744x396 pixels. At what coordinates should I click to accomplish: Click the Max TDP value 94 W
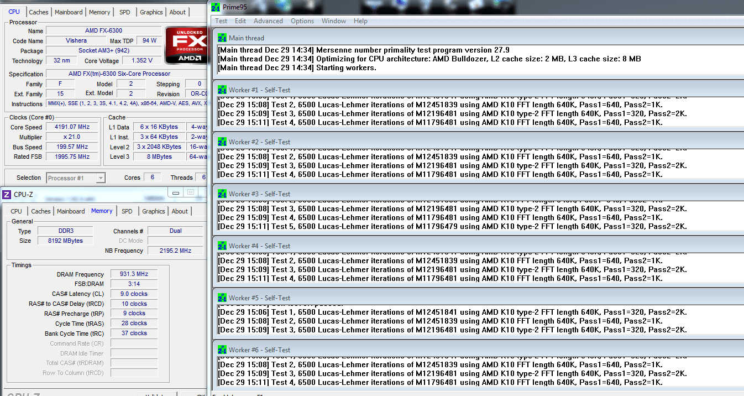click(149, 41)
